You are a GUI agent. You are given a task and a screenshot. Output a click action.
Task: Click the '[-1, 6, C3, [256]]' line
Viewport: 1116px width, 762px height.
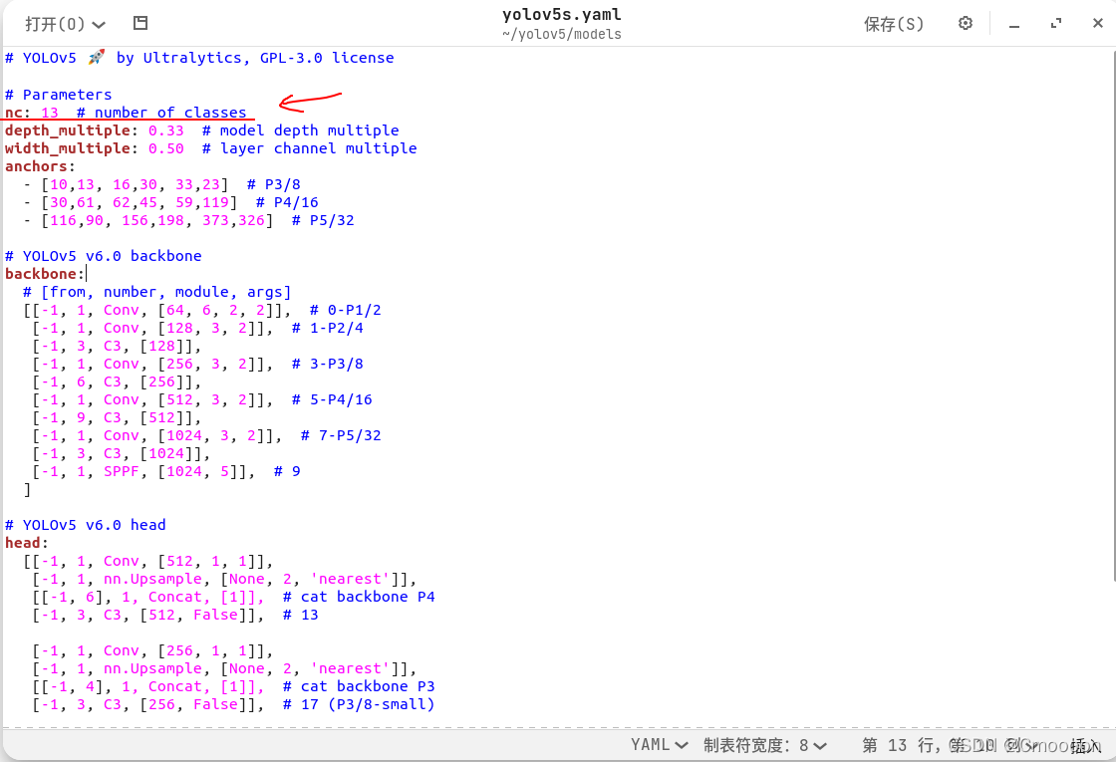[x=117, y=381]
